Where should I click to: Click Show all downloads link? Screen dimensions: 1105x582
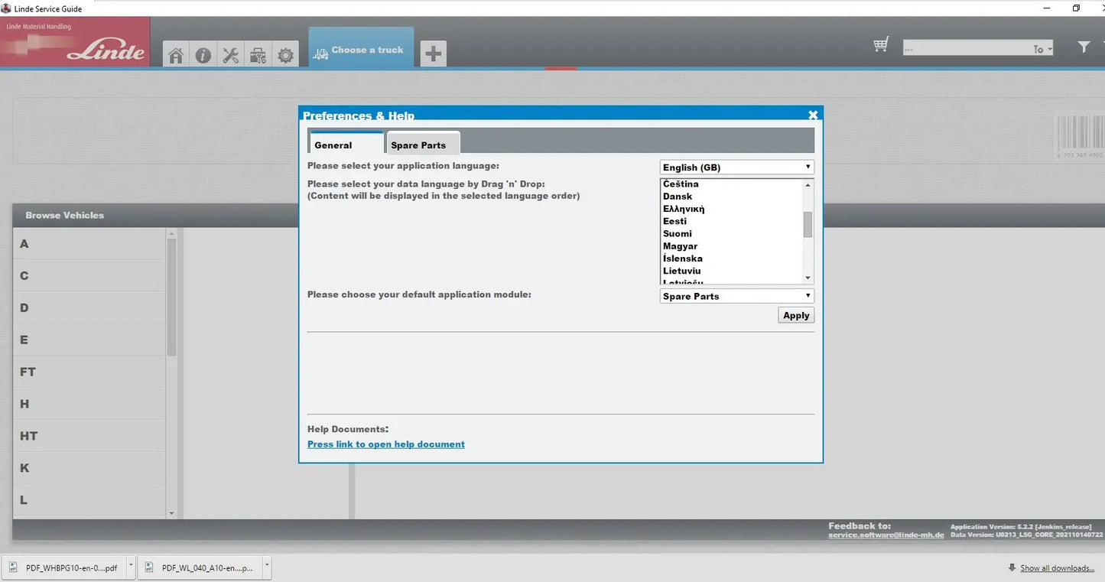1056,568
